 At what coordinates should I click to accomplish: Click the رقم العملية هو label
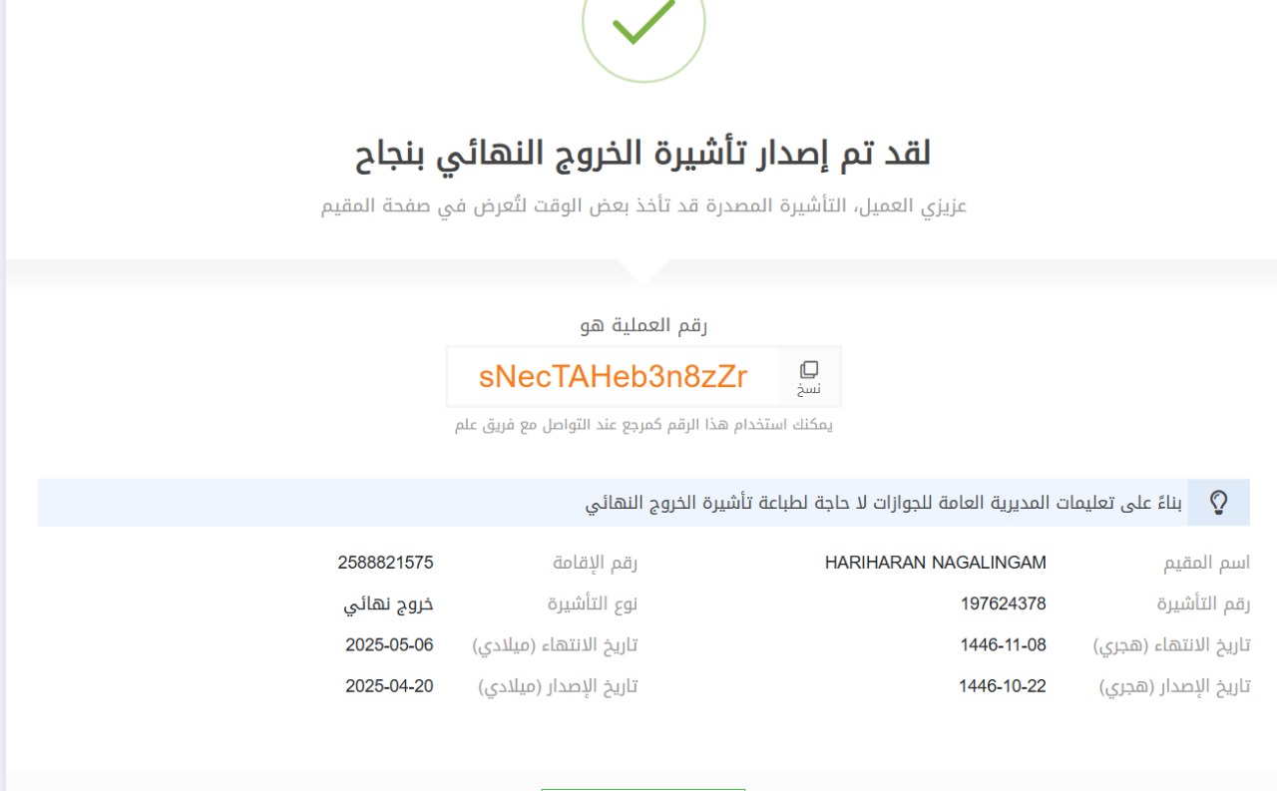coord(643,325)
